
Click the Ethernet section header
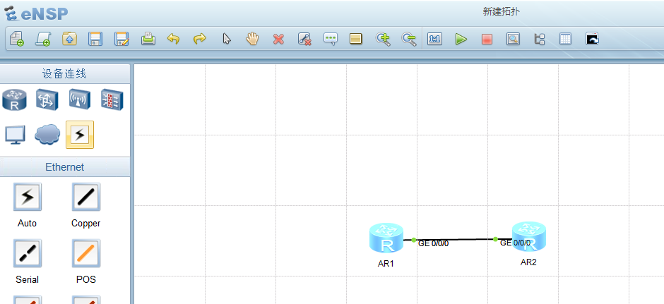pos(65,167)
